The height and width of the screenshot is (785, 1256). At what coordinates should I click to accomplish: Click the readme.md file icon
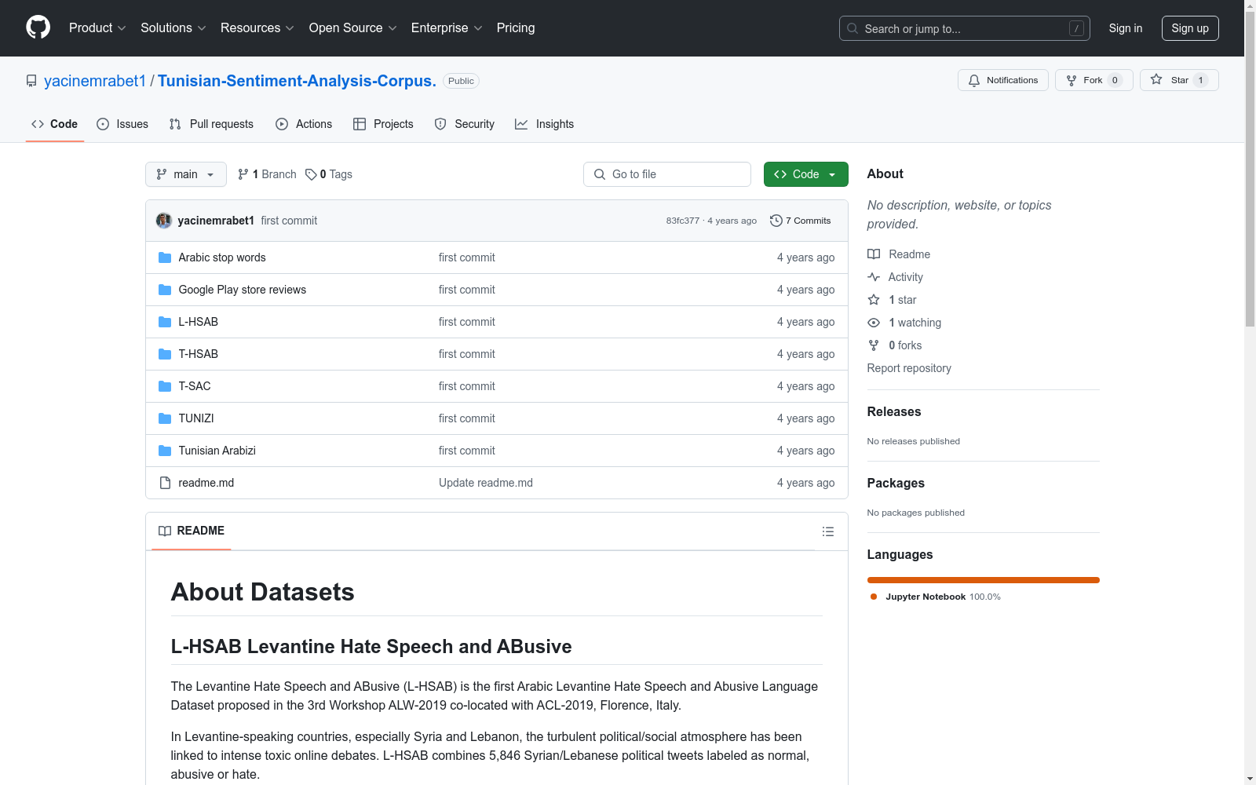165,483
